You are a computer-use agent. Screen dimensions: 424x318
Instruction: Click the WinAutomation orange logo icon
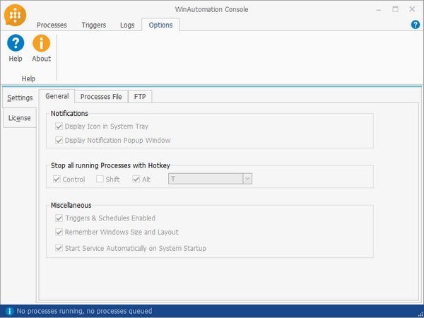click(15, 15)
